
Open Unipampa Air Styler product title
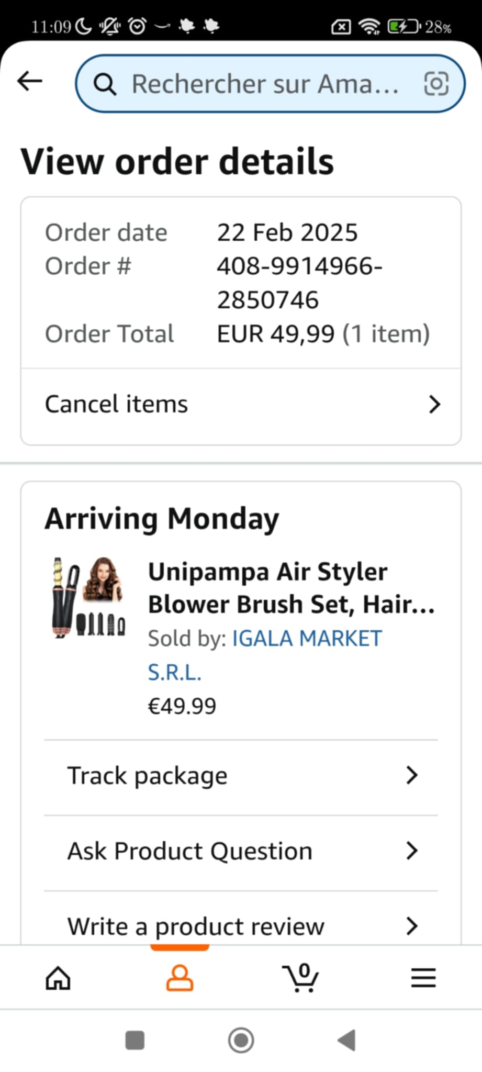pos(291,588)
